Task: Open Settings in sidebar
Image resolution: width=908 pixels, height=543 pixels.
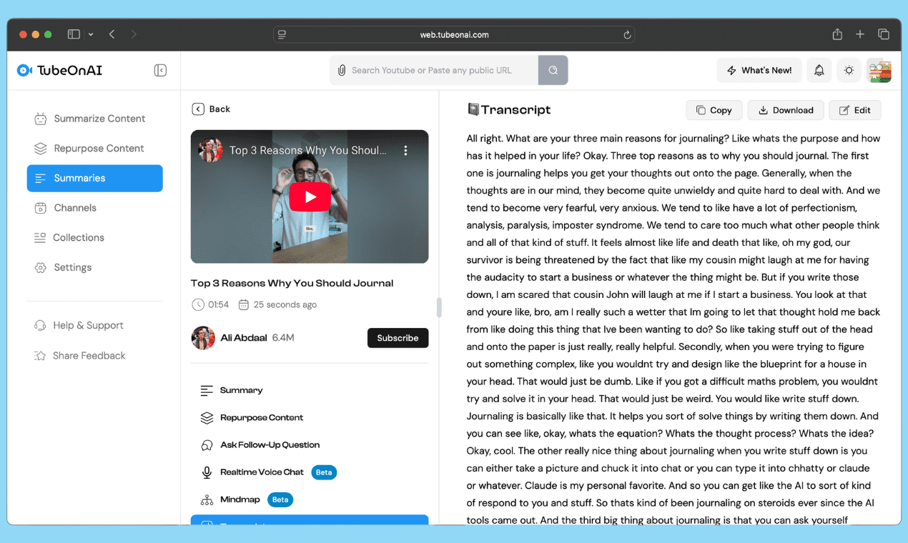Action: (x=94, y=267)
